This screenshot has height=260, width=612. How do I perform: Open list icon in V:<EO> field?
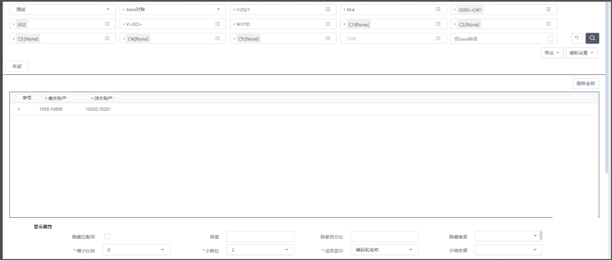[218, 24]
